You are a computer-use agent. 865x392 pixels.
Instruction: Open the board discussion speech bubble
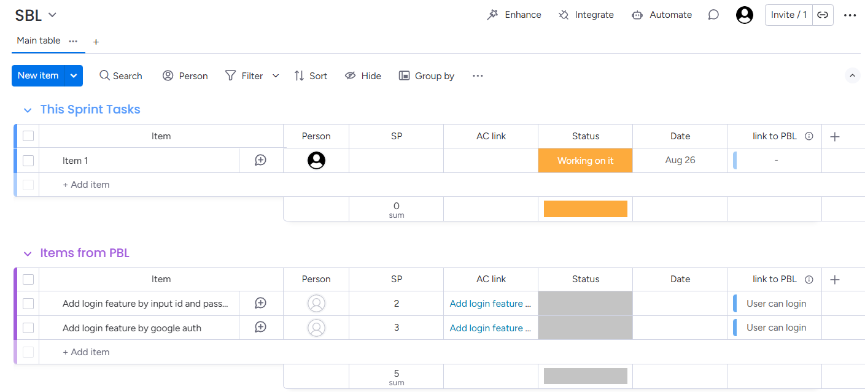713,15
